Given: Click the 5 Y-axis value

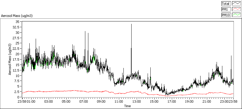Looking at the screenshot, I should [18, 86].
